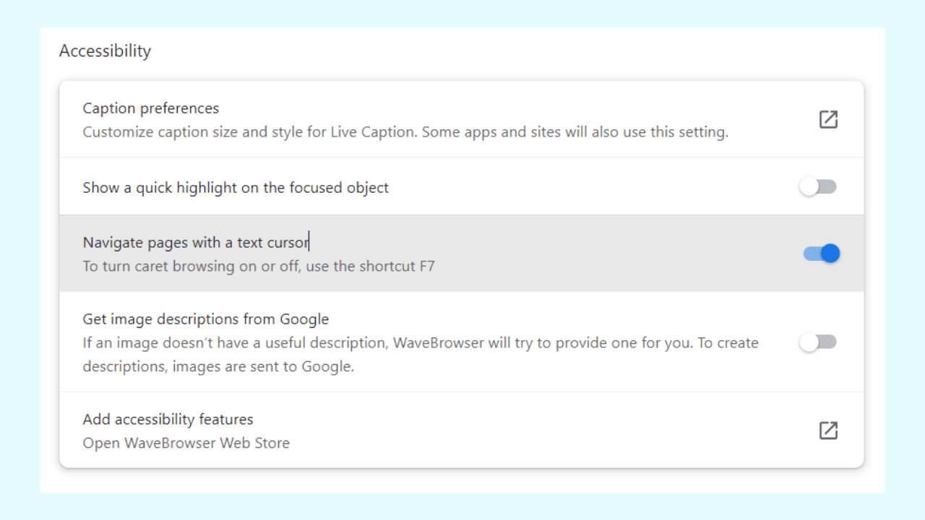Open Caption preferences external link icon
Screen dimensions: 925x520
pyautogui.click(x=828, y=119)
